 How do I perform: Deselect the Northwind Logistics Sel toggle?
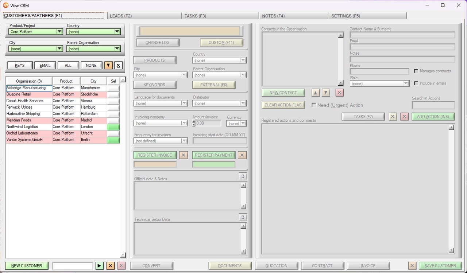(113, 127)
